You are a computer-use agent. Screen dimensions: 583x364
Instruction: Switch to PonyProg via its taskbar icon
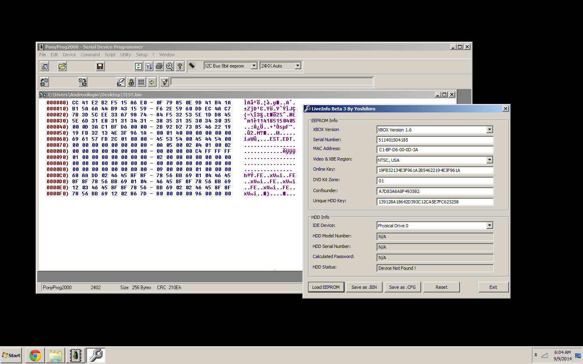tap(76, 356)
